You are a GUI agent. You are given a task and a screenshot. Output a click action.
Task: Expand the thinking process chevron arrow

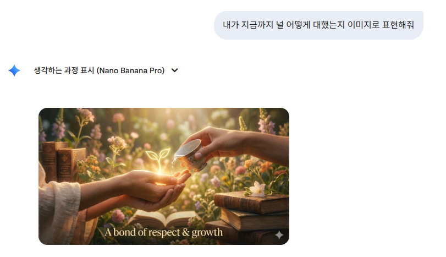175,70
